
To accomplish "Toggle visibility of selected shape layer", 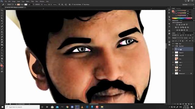I will pos(173,49).
